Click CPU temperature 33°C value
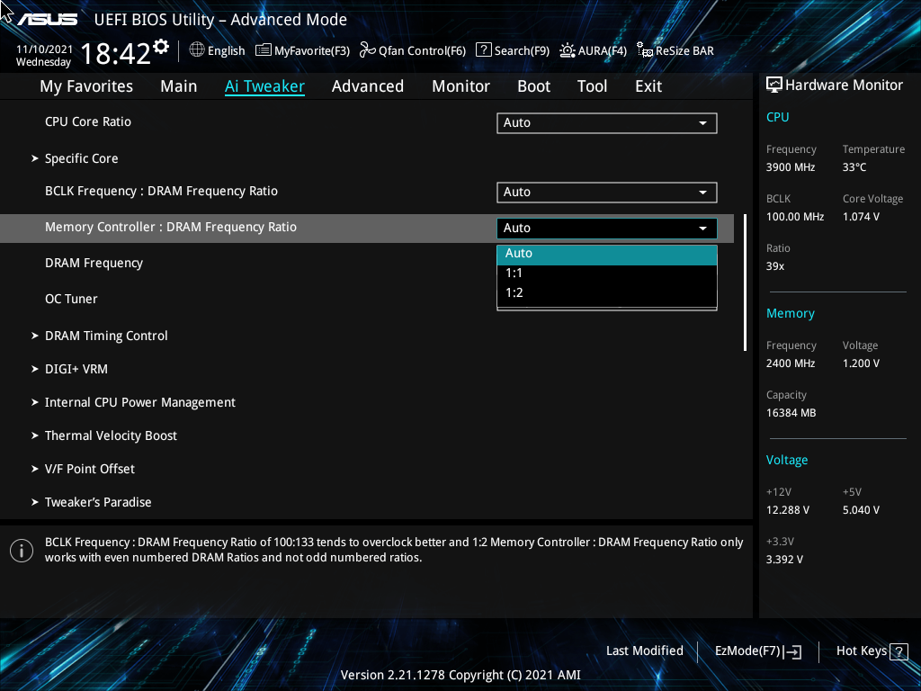Screen dimensions: 921x691 pos(854,167)
